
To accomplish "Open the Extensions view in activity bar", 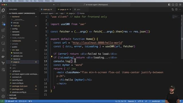I will (x=3, y=30).
